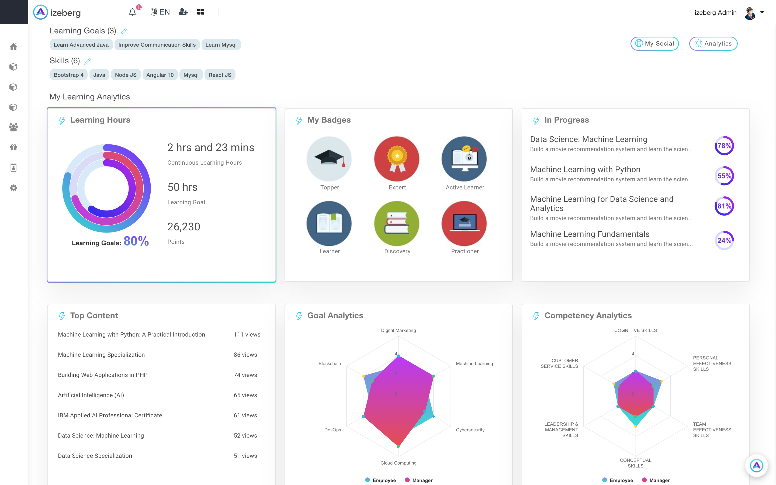
Task: Click the My Social button
Action: click(654, 44)
